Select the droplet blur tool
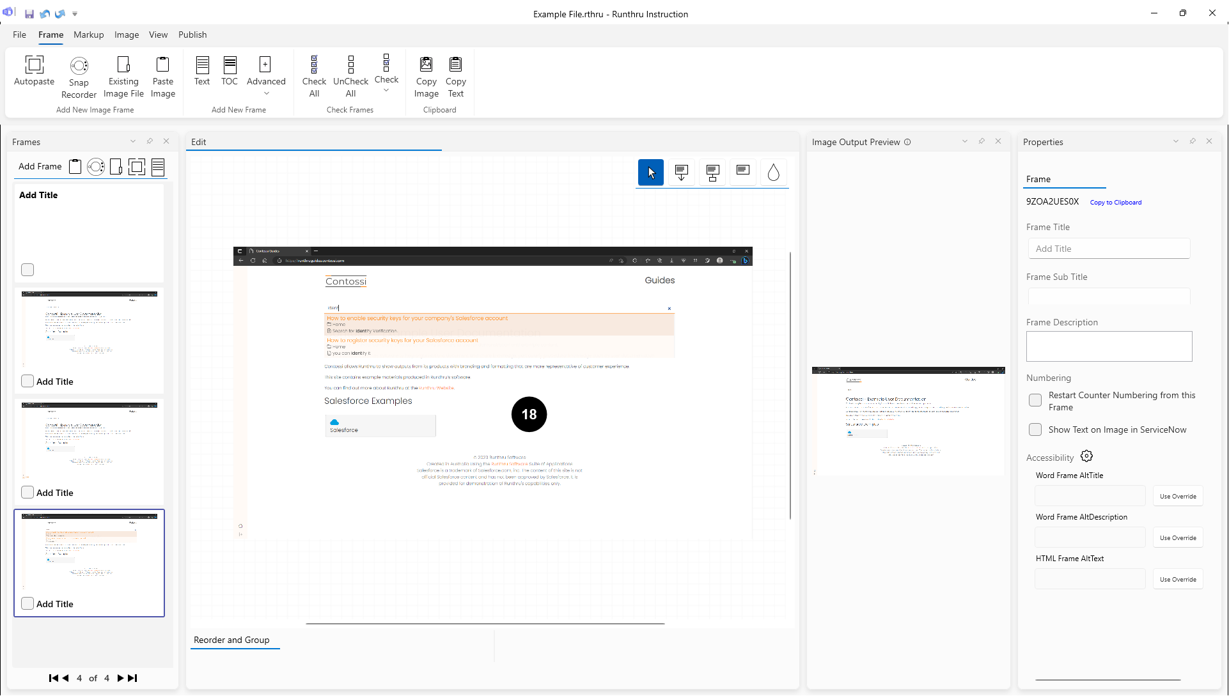The image size is (1229, 696). 773,173
